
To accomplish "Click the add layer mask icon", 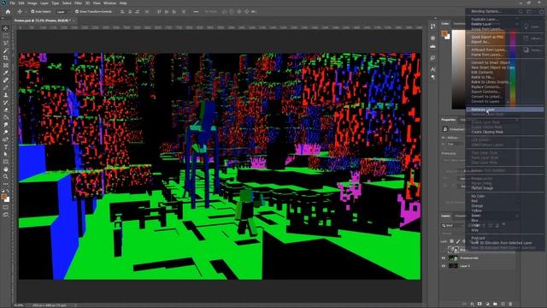I will [x=479, y=305].
